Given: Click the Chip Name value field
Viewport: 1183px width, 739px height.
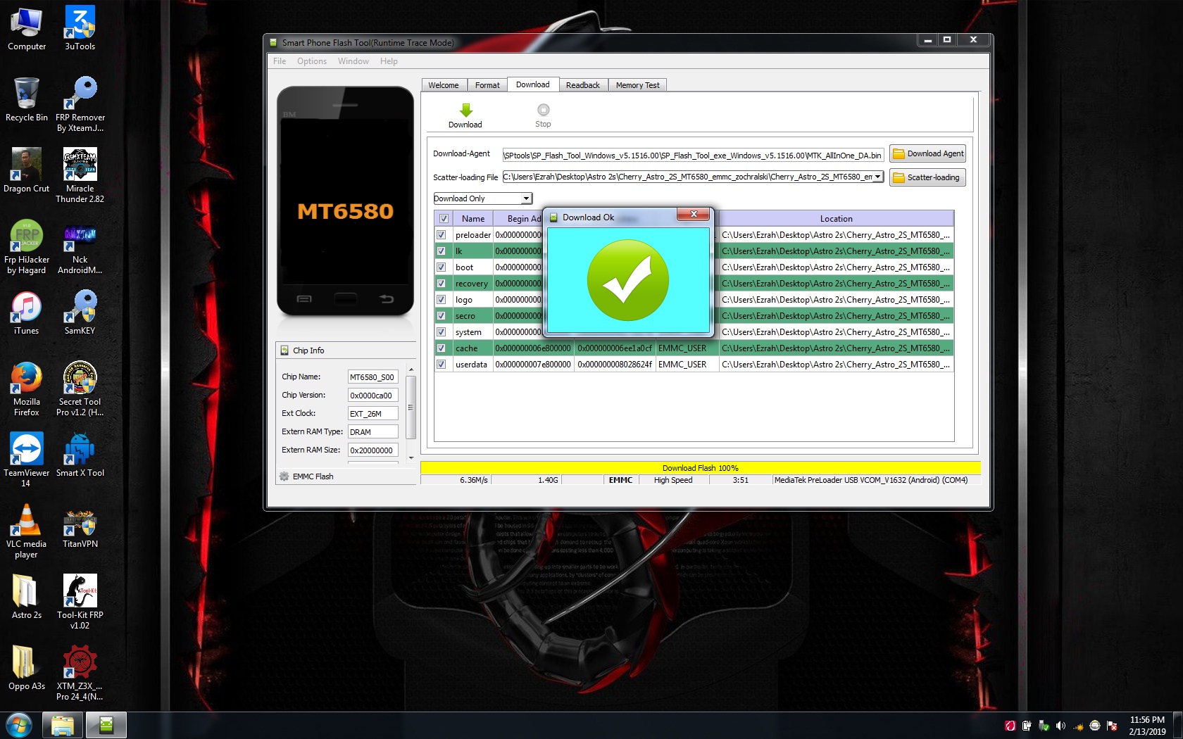Looking at the screenshot, I should click(x=373, y=377).
